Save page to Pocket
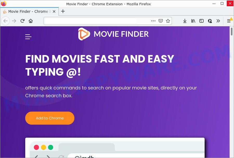 pos(161,21)
